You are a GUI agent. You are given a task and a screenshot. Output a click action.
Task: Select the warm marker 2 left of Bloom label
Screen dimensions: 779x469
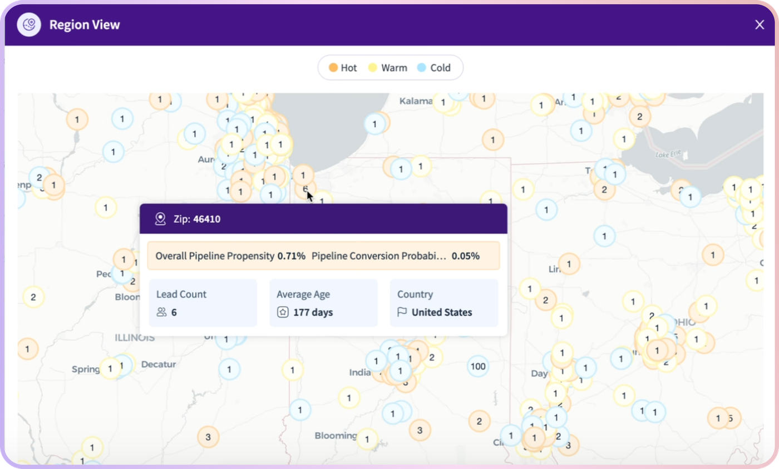[x=33, y=297]
